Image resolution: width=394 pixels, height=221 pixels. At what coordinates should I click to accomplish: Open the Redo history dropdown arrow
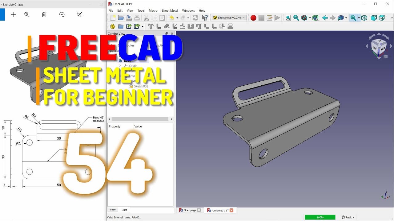pos(188,18)
